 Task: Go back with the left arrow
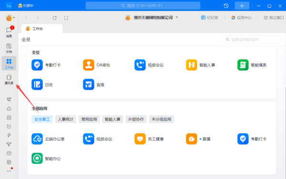(x=26, y=18)
